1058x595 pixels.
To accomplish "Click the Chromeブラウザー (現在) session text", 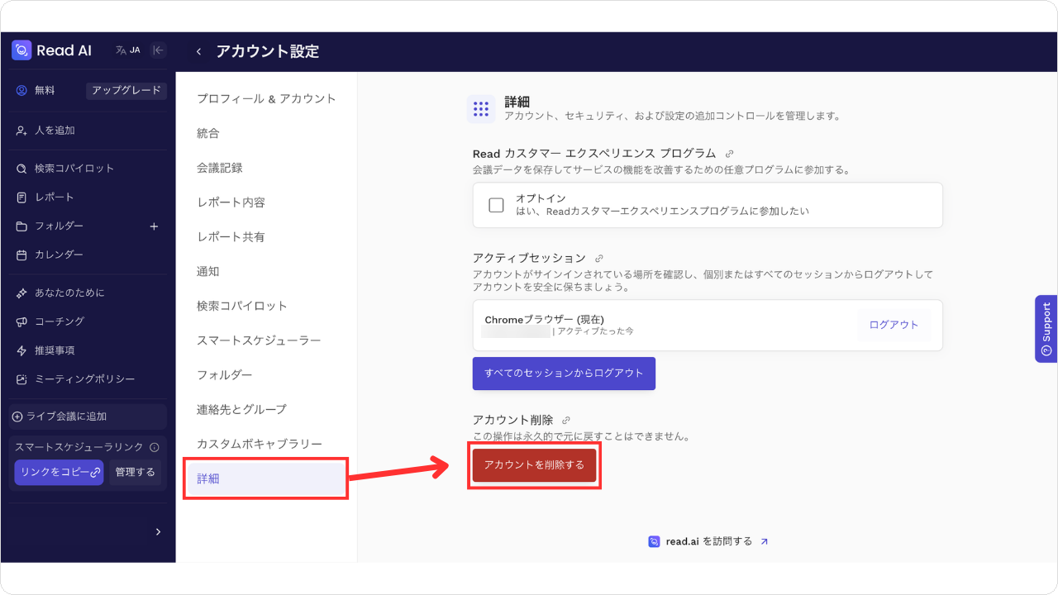I will [544, 320].
